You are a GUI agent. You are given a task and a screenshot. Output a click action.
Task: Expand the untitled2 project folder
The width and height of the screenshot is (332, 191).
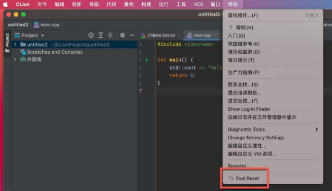[x=15, y=44]
